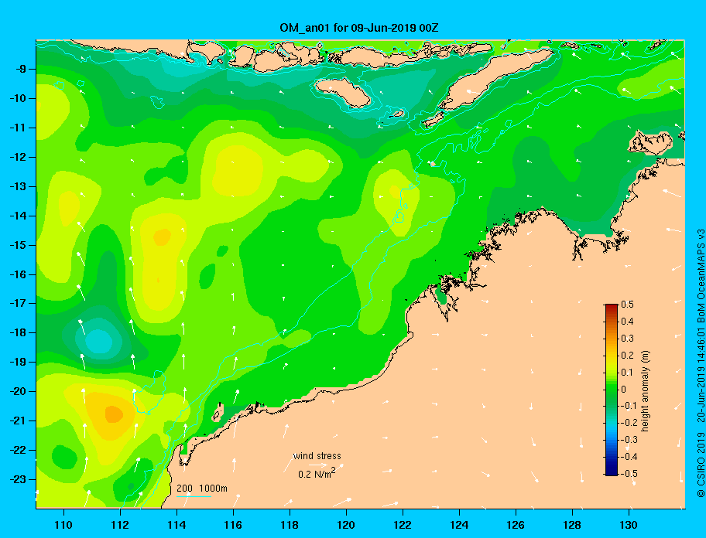Click the latitude label -21
The width and height of the screenshot is (706, 538).
[19, 421]
